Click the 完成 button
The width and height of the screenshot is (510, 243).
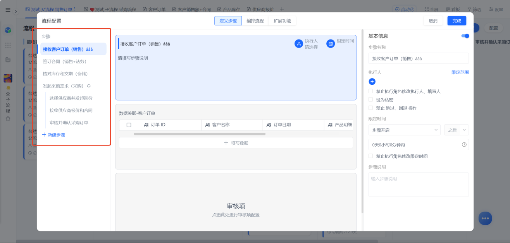[457, 21]
